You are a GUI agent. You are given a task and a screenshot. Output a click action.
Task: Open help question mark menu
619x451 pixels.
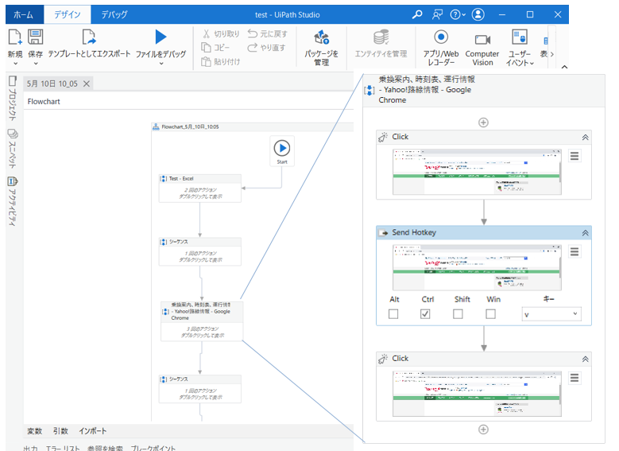[458, 14]
